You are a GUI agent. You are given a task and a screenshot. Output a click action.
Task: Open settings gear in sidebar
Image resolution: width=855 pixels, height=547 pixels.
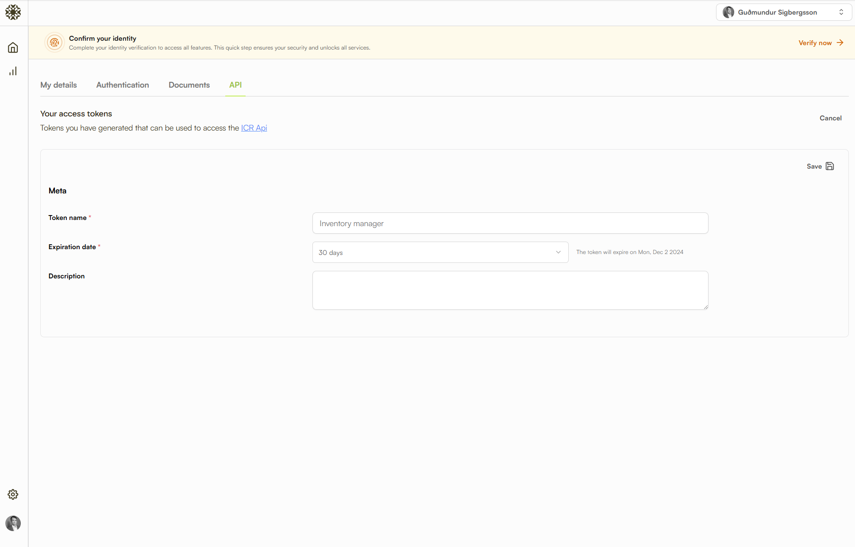point(13,494)
